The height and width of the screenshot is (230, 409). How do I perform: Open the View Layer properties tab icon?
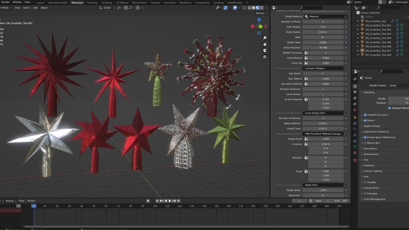point(355,98)
